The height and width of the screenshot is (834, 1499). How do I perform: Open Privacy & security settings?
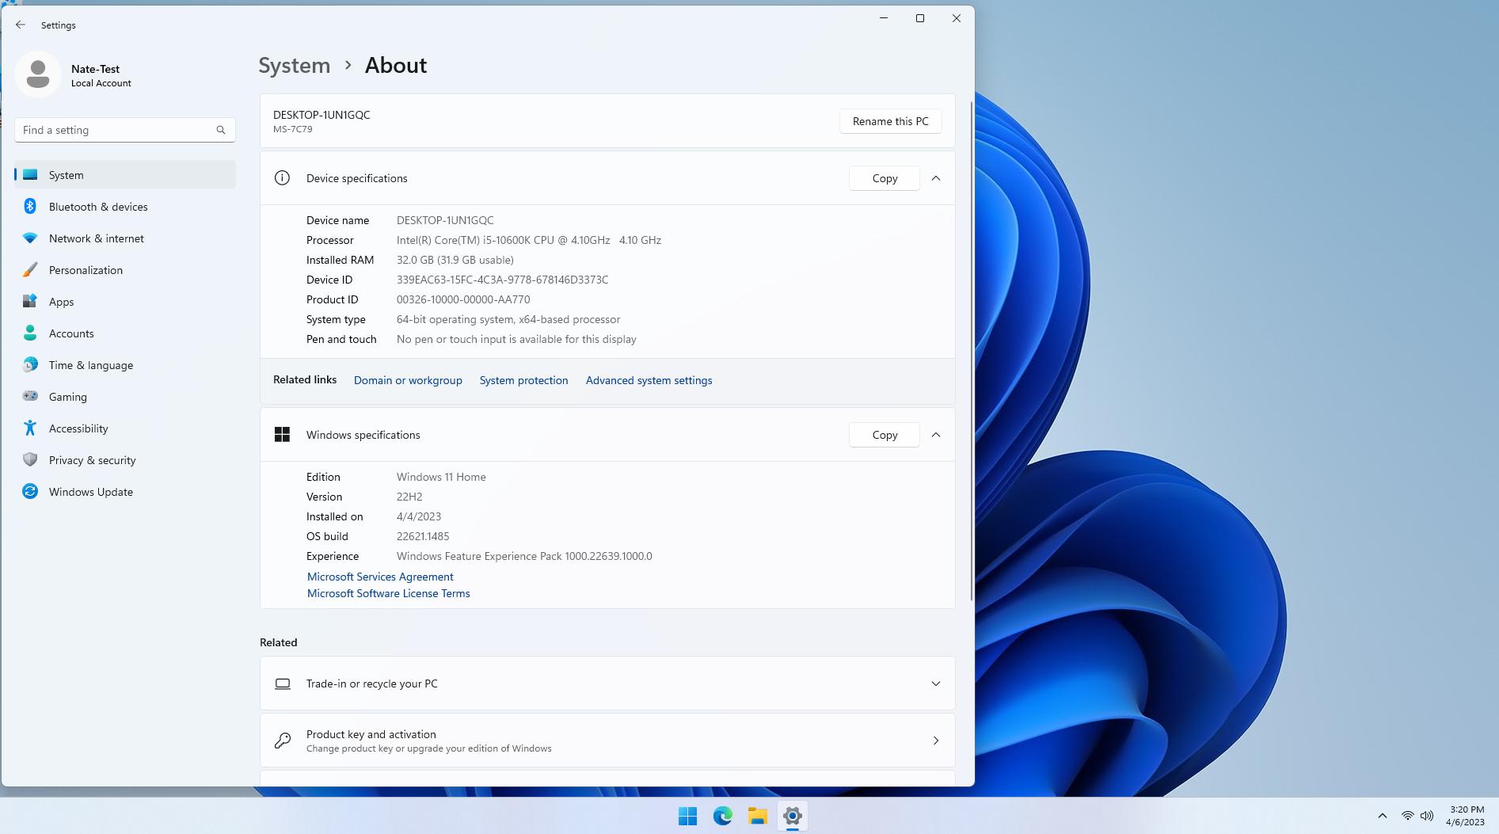coord(125,459)
